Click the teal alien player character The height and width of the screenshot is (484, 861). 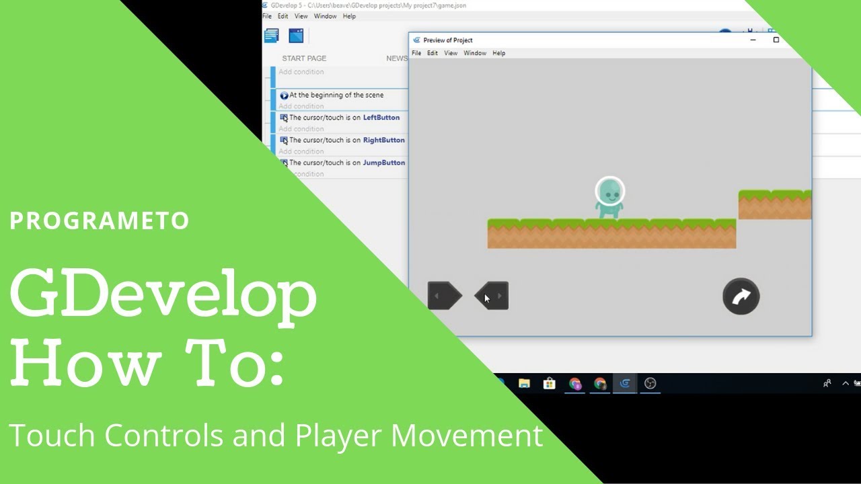(x=610, y=197)
